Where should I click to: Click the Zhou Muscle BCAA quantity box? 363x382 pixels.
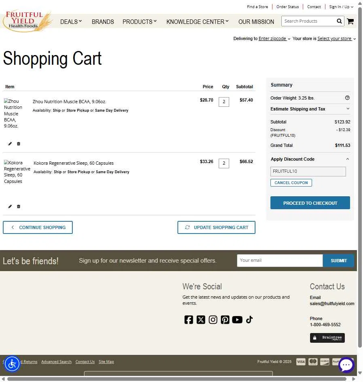click(x=224, y=102)
